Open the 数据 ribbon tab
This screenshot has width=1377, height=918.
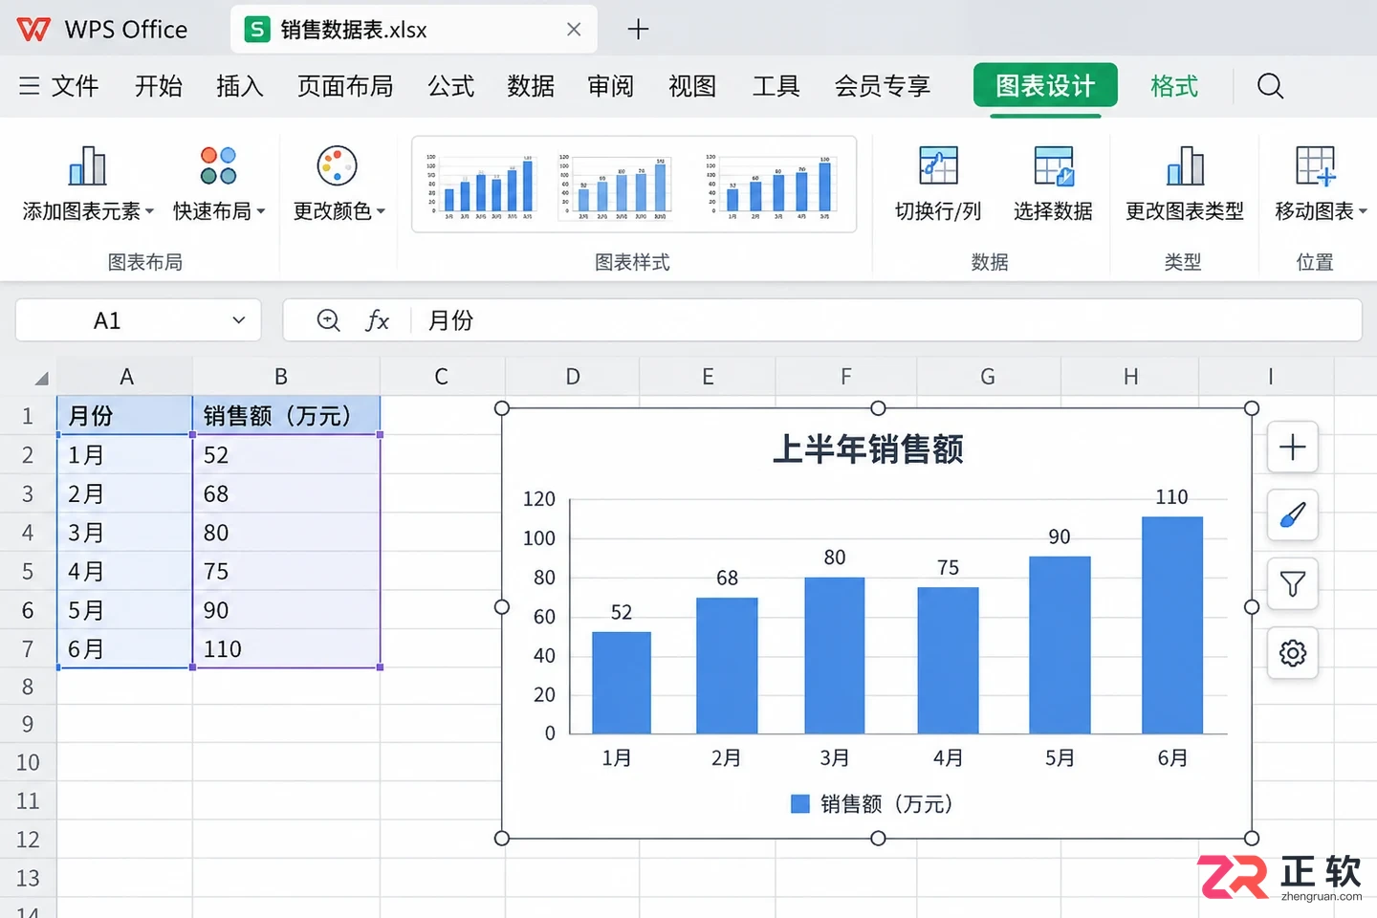[531, 86]
